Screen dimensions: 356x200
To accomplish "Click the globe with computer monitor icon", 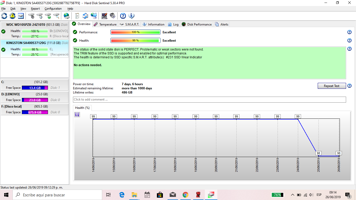I will pyautogui.click(x=94, y=16).
